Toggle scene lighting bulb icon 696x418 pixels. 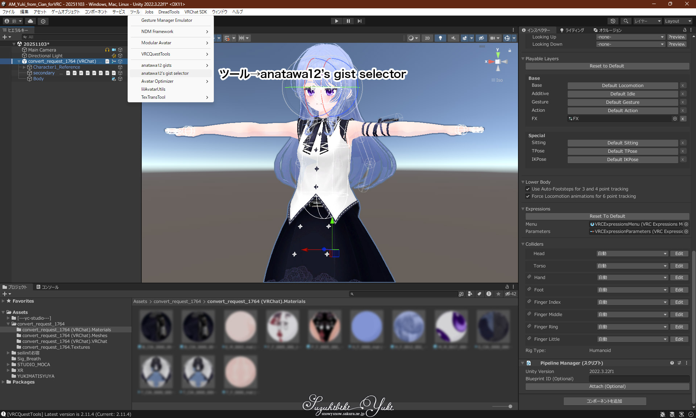point(440,38)
